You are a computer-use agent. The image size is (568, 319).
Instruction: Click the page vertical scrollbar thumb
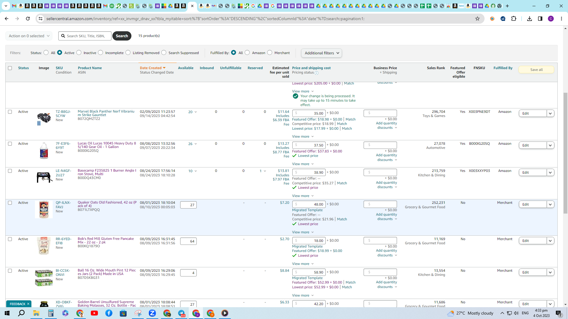[x=565, y=153]
